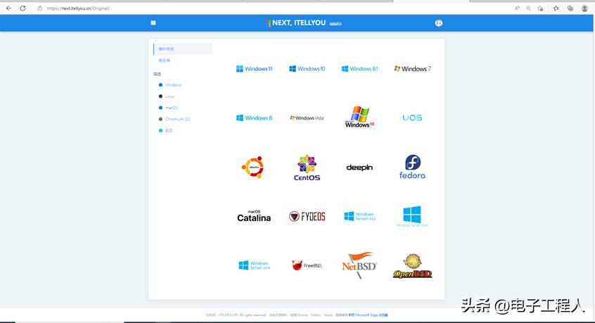Screen dimensions: 595x323
Task: Toggle the macOS filter dot
Action: (160, 108)
